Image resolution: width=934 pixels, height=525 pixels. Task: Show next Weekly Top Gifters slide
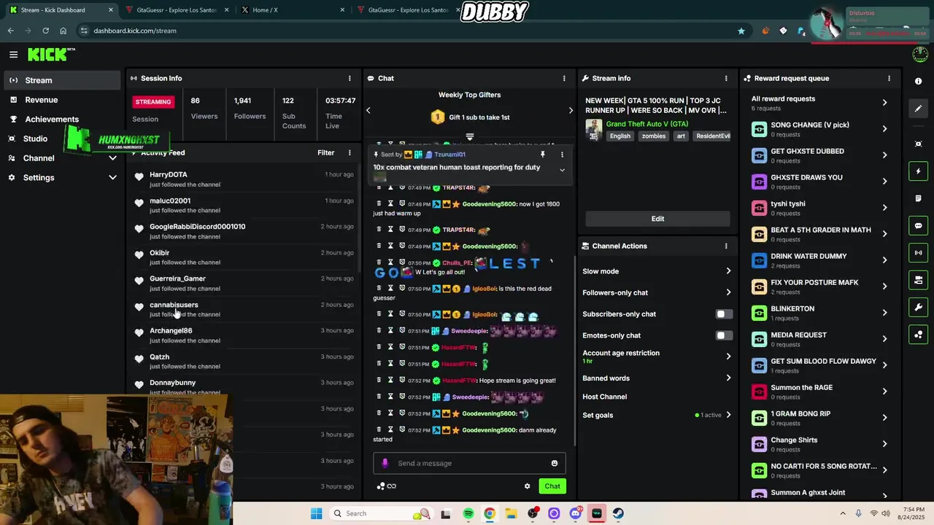(x=571, y=111)
